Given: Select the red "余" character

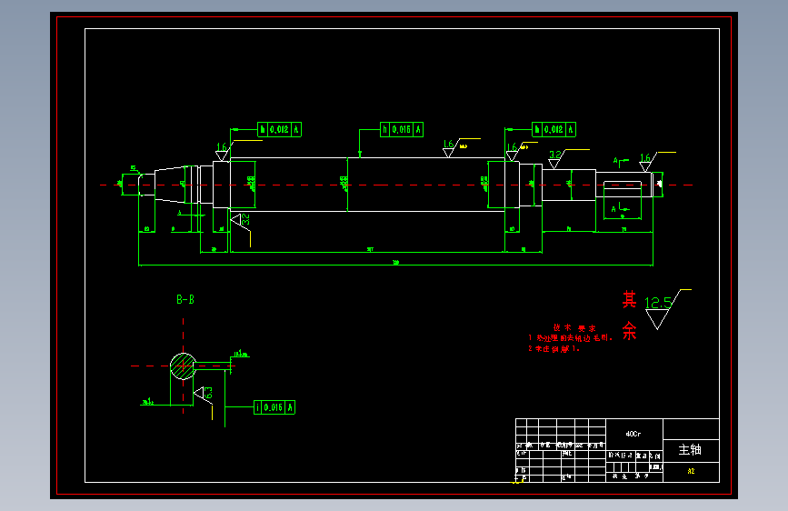Looking at the screenshot, I should [630, 331].
